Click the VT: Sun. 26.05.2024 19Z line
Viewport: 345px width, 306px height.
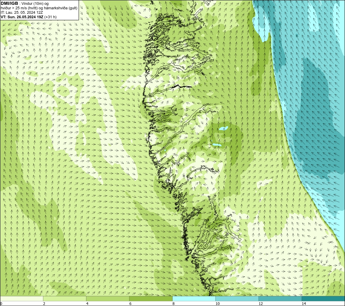point(29,17)
